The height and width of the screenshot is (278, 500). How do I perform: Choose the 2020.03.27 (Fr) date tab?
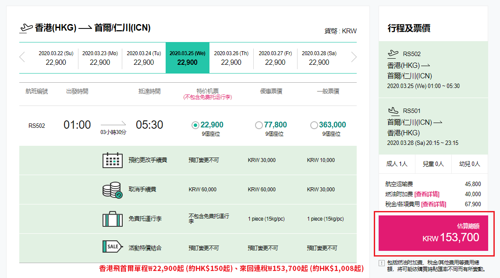point(275,58)
